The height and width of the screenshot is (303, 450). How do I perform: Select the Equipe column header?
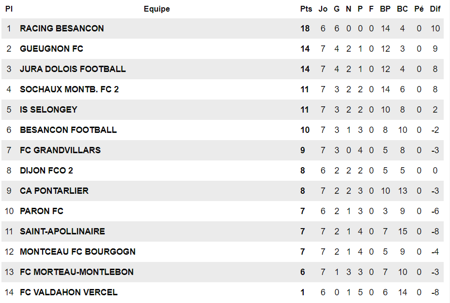click(x=156, y=9)
